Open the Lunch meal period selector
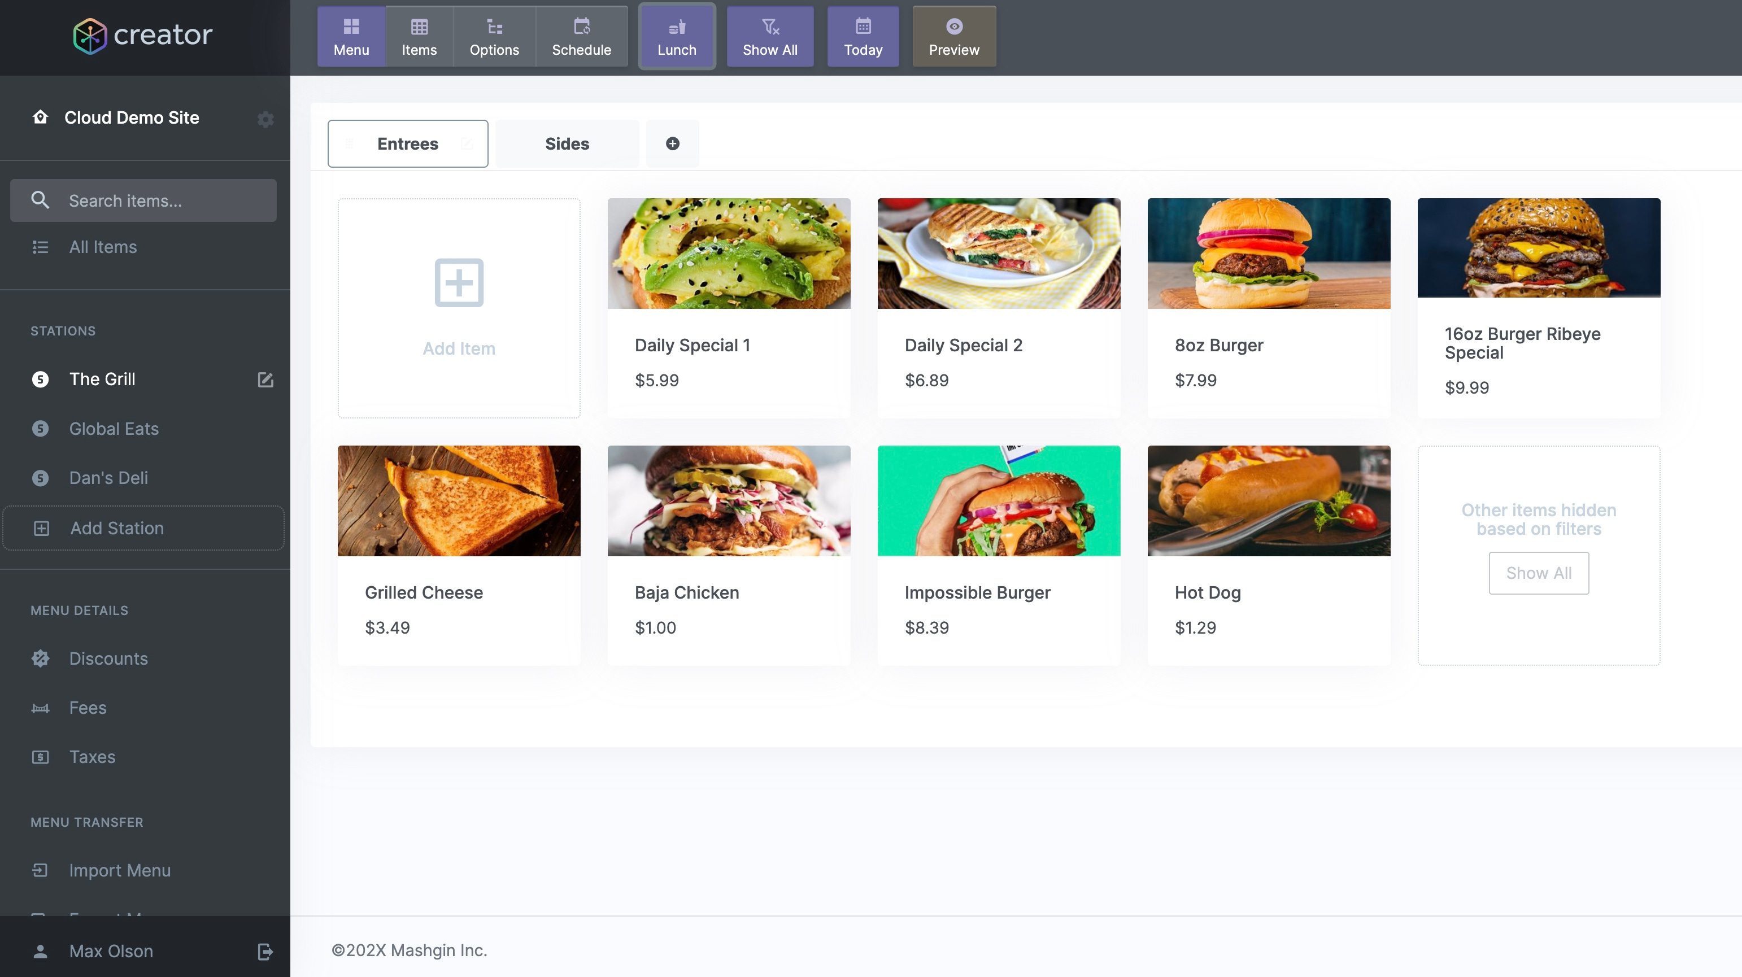This screenshot has height=977, width=1742. 676,37
